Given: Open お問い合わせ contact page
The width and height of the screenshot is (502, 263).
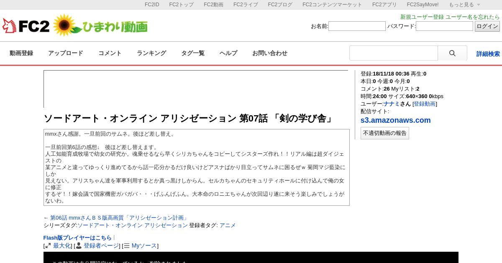Looking at the screenshot, I should [x=270, y=53].
